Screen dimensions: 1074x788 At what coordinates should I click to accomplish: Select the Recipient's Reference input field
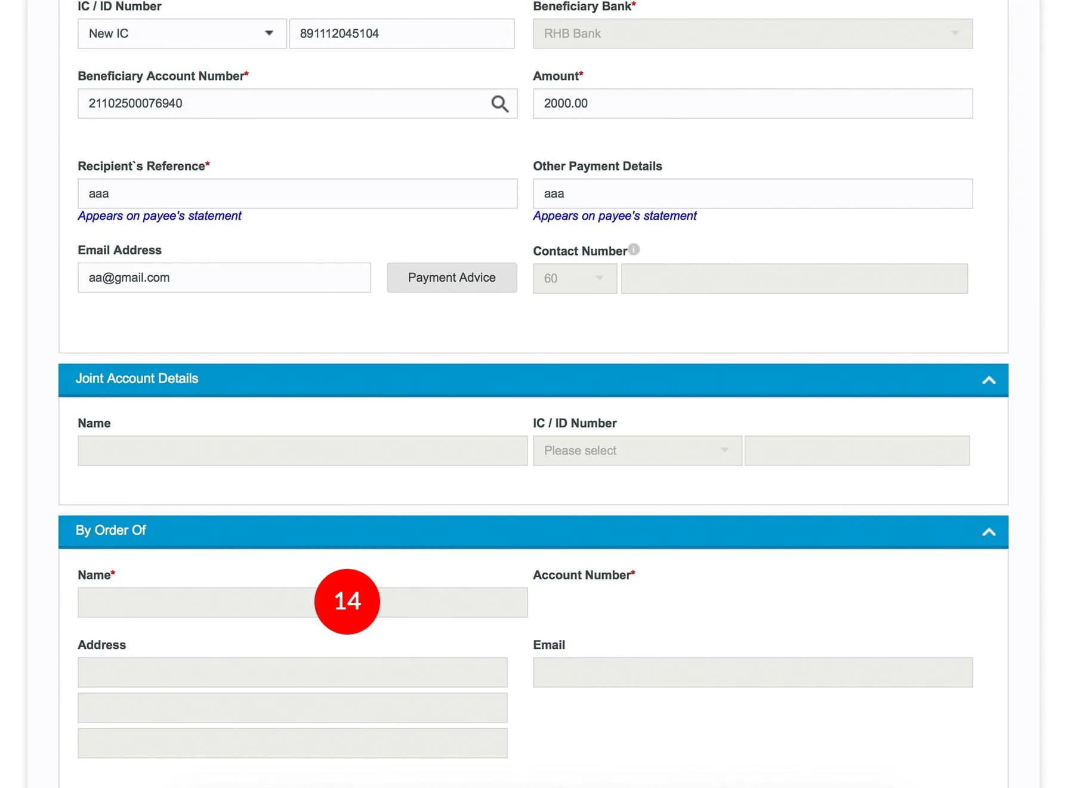(297, 194)
